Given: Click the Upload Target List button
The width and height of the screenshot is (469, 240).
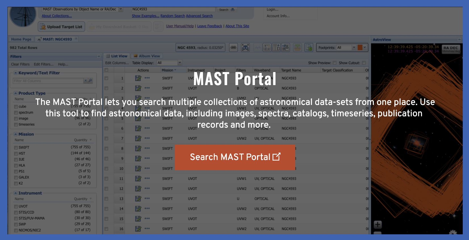Looking at the screenshot, I should coord(62,27).
